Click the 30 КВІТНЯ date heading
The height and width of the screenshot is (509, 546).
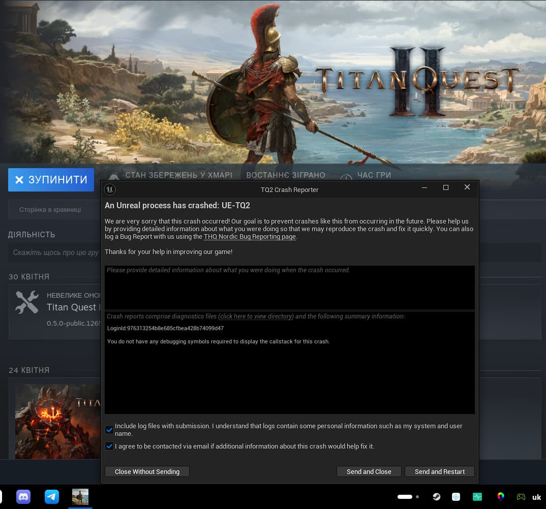tap(29, 277)
